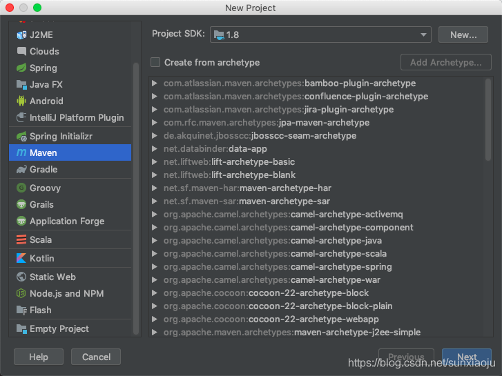Click the Kotlin 'K' icon
This screenshot has width=502, height=376.
(x=21, y=258)
